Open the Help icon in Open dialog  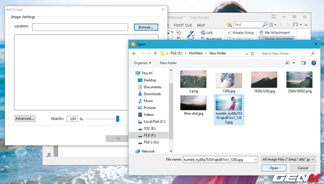313,63
